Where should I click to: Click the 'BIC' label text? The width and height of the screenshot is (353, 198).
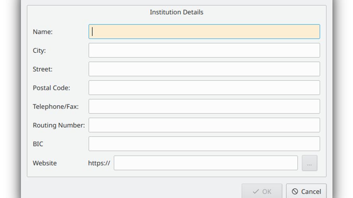38,144
